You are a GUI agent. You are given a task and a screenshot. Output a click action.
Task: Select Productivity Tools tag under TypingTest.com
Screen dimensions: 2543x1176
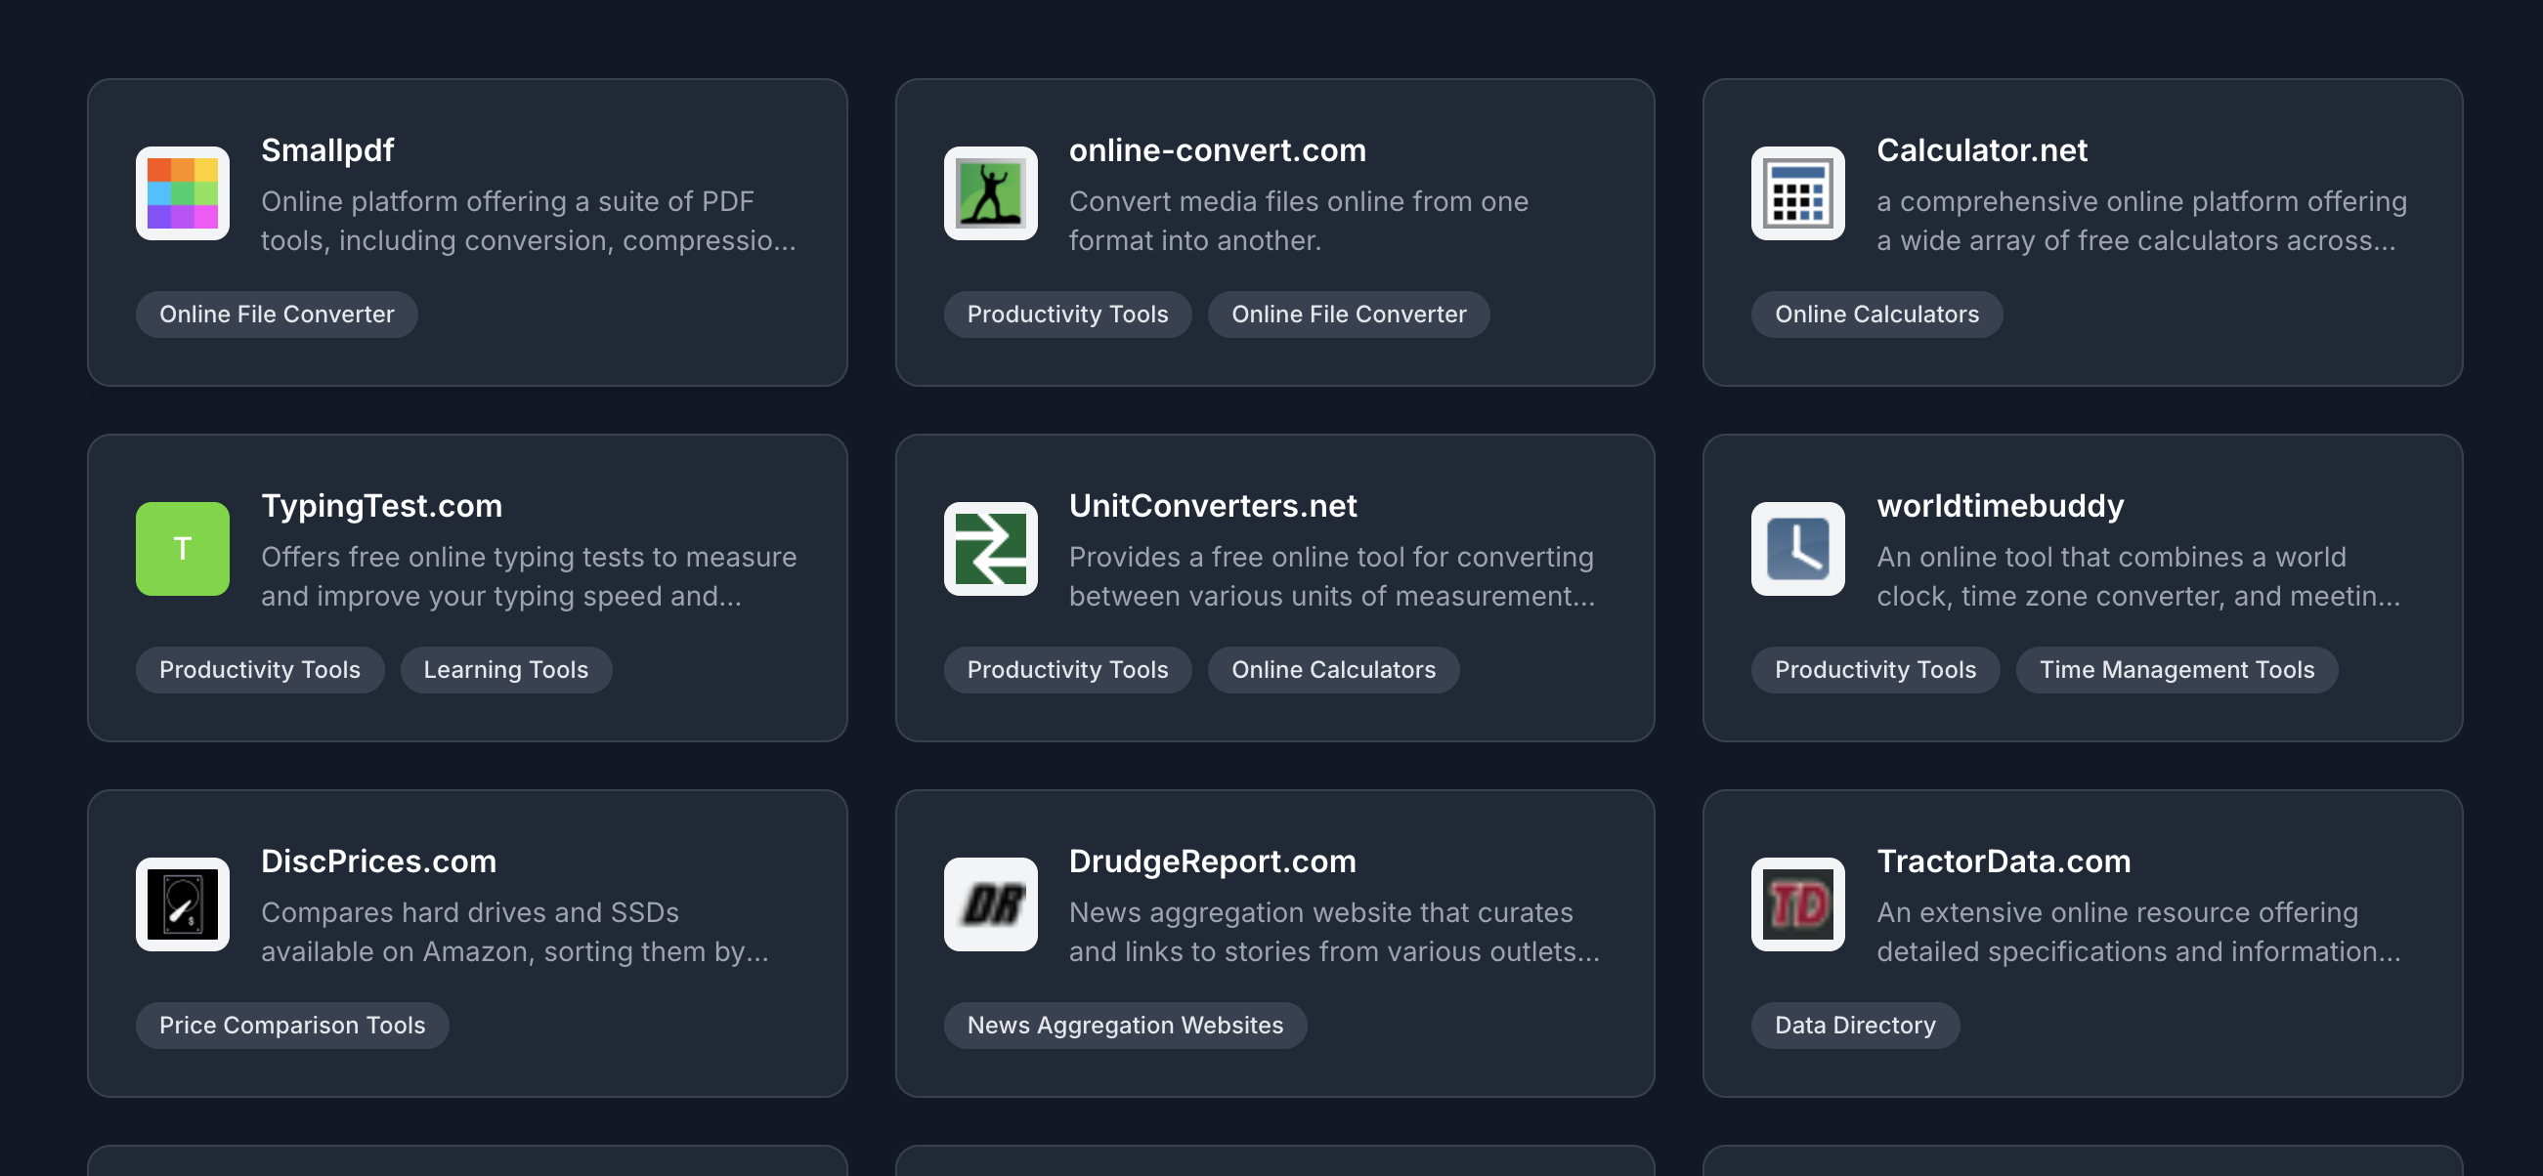(x=260, y=669)
